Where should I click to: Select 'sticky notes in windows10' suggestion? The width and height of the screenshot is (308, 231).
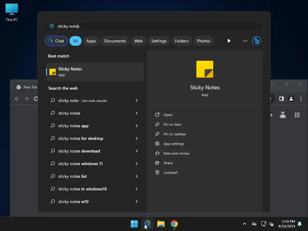click(95, 189)
